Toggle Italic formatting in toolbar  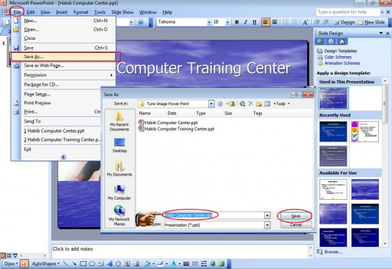tap(246, 22)
